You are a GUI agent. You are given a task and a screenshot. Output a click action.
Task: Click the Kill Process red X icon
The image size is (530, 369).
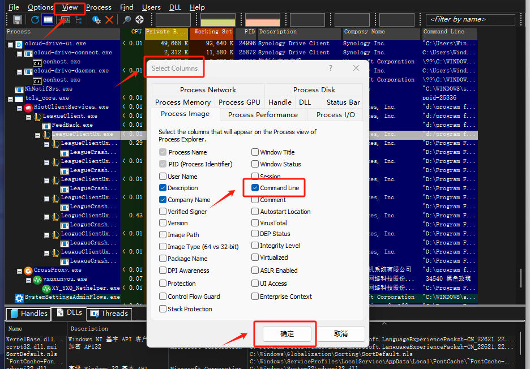tap(109, 20)
